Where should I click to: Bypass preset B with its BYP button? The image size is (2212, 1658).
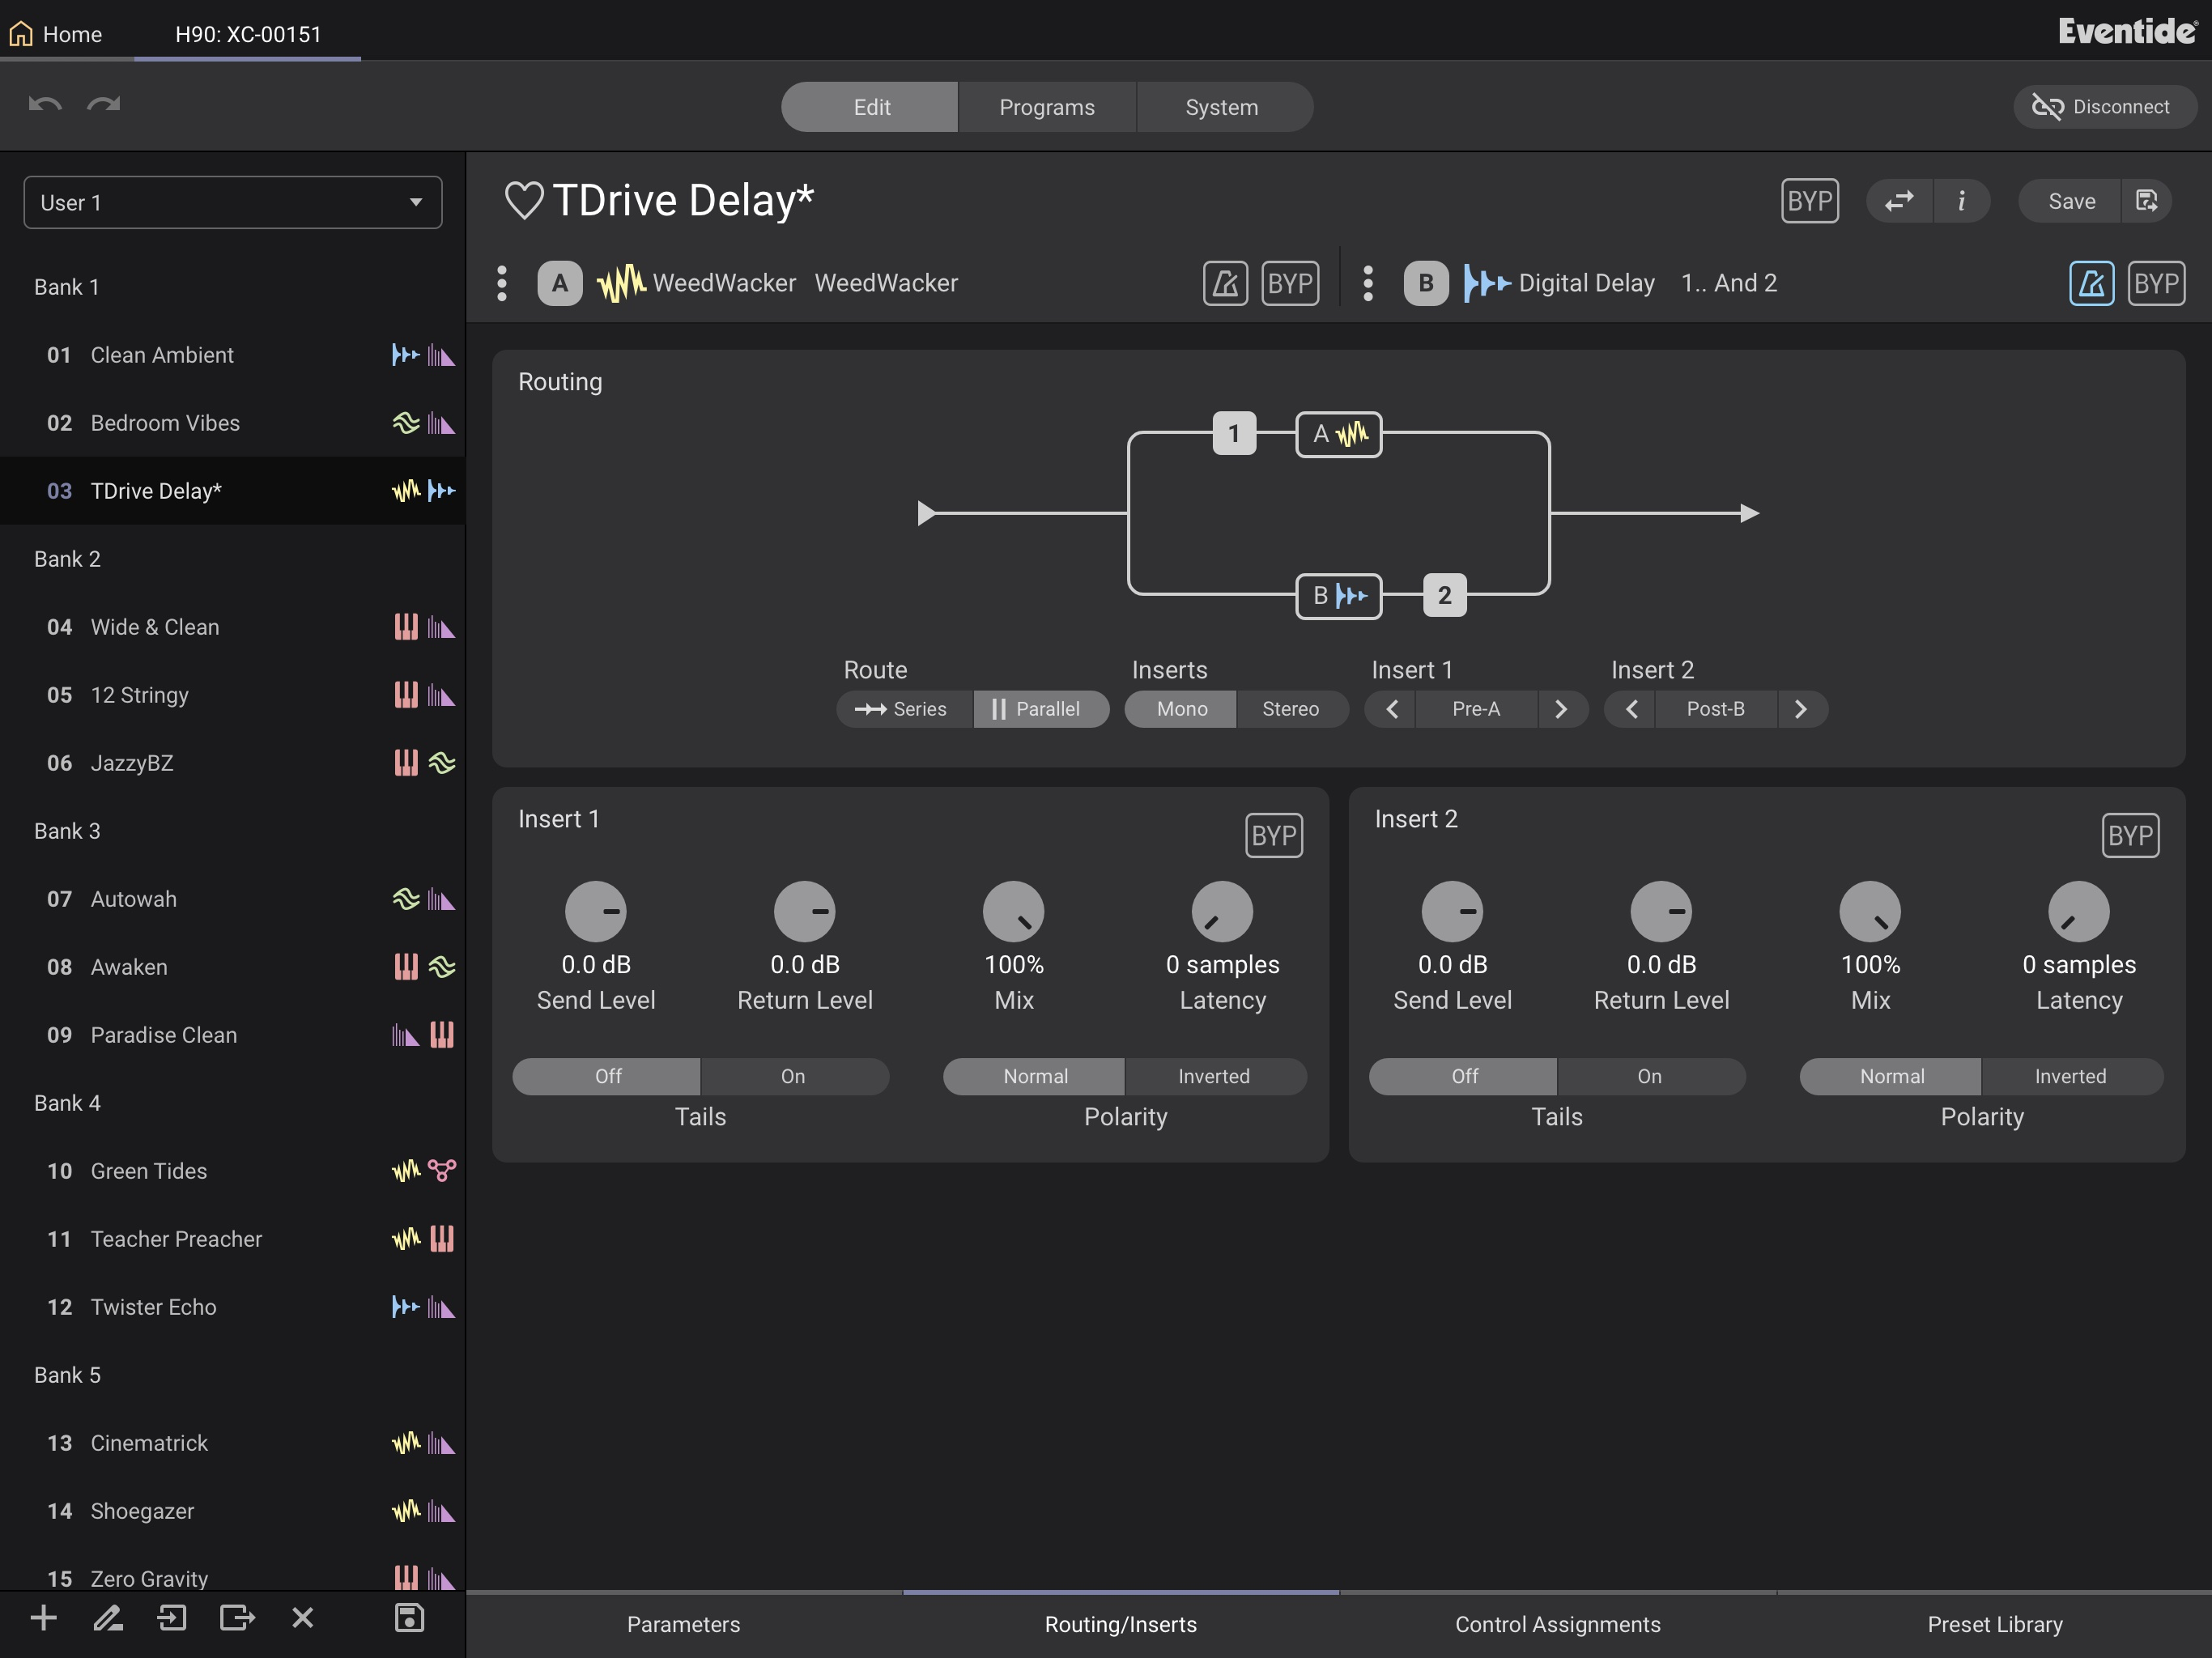pyautogui.click(x=2156, y=283)
